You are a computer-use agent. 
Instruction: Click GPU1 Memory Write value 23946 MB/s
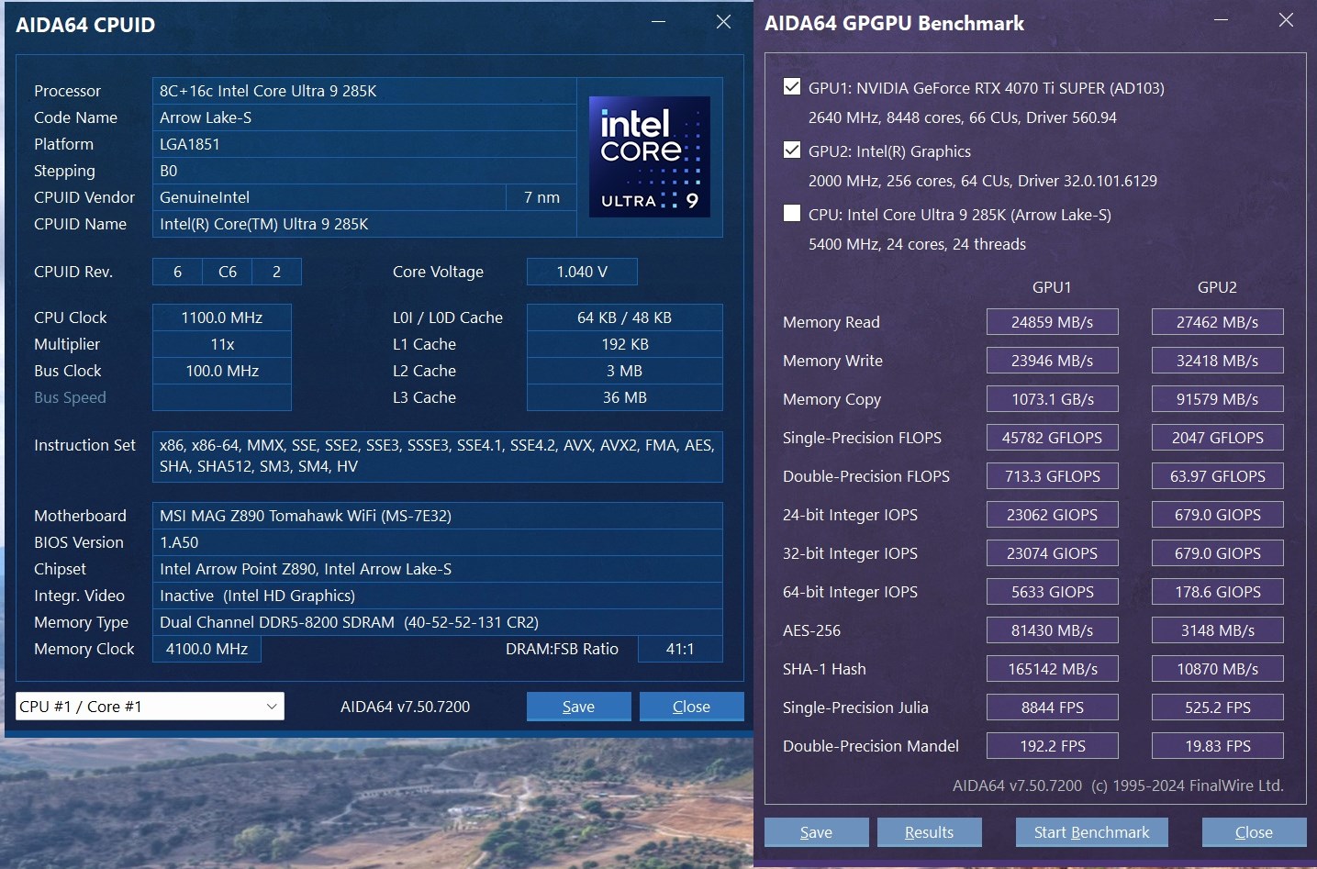click(x=1053, y=361)
